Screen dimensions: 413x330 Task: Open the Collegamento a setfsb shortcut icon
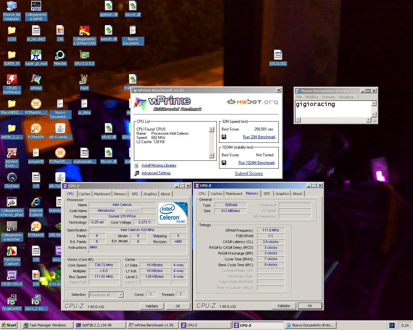36,11
